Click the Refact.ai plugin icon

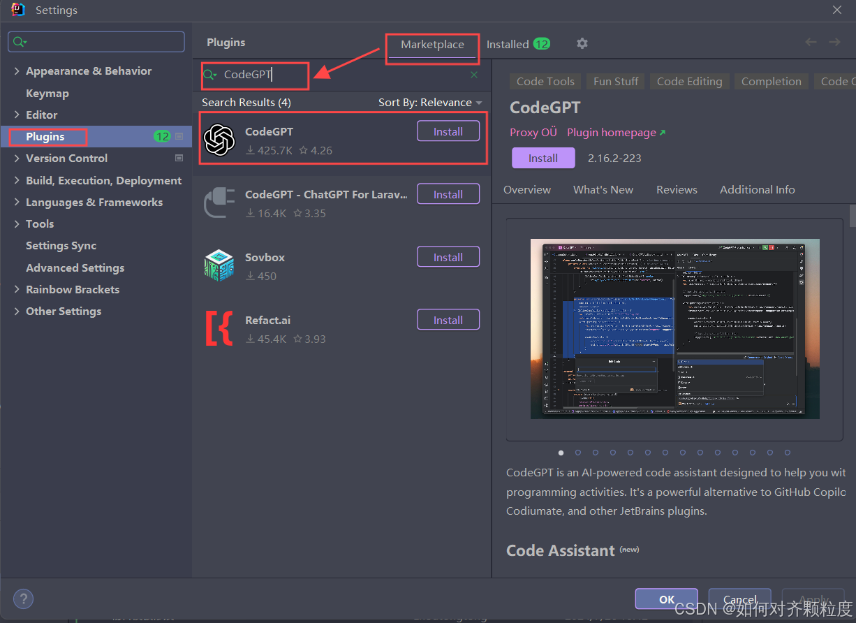coord(219,329)
